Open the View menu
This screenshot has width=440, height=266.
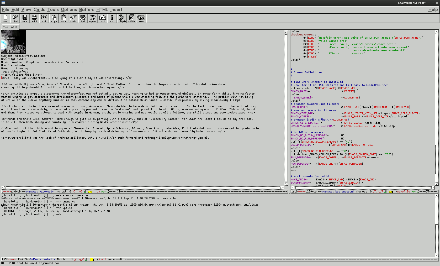click(x=26, y=10)
